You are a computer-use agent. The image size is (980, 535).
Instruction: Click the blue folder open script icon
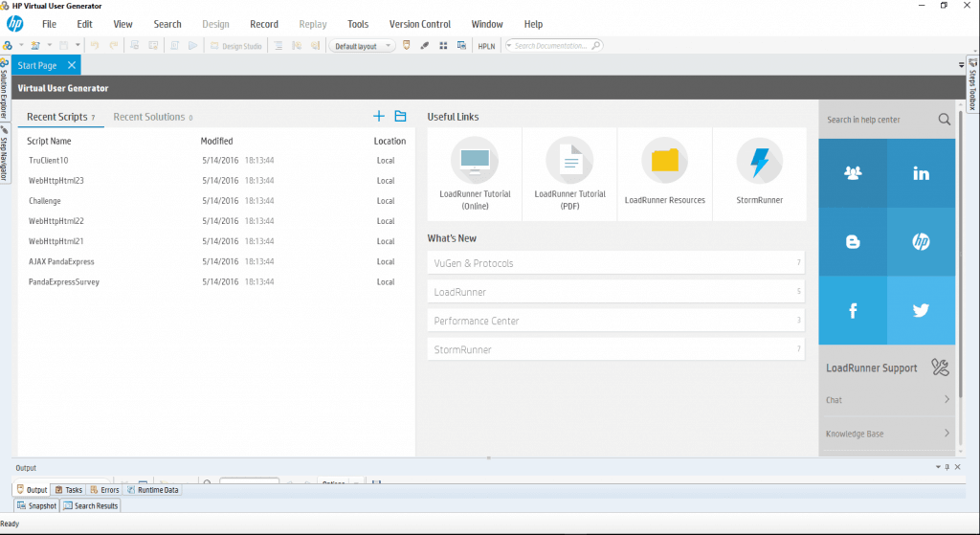tap(400, 116)
